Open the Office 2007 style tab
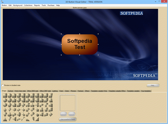168x124 pixels. pos(45,91)
